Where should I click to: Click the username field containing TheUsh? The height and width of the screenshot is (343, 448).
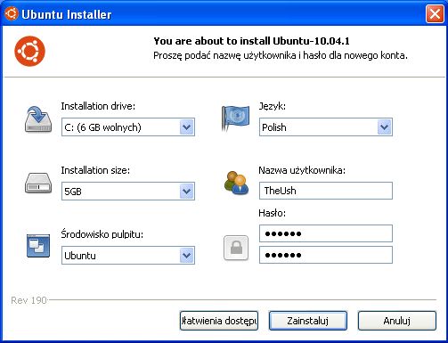click(x=326, y=191)
